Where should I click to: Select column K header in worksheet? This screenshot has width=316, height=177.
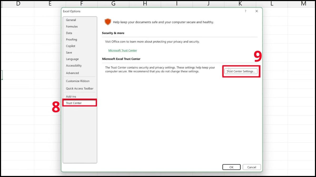[240, 4]
